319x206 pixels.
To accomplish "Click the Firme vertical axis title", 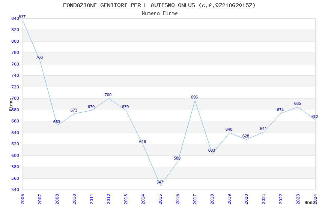I will (11, 104).
